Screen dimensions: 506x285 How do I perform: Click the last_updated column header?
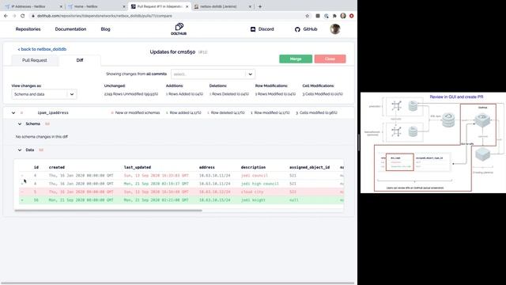click(138, 167)
